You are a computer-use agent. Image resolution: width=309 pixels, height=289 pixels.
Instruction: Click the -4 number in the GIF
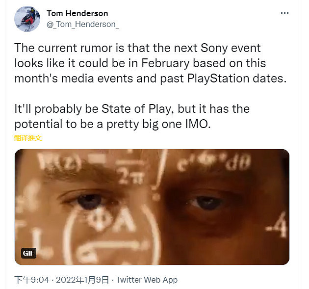coord(276,225)
